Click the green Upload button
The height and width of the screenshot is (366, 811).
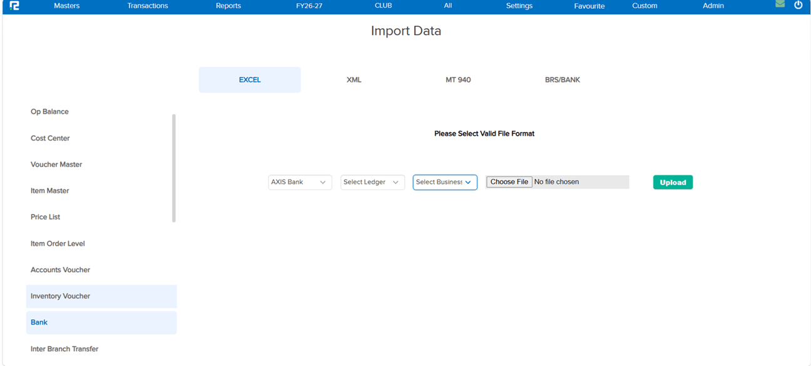(x=673, y=182)
